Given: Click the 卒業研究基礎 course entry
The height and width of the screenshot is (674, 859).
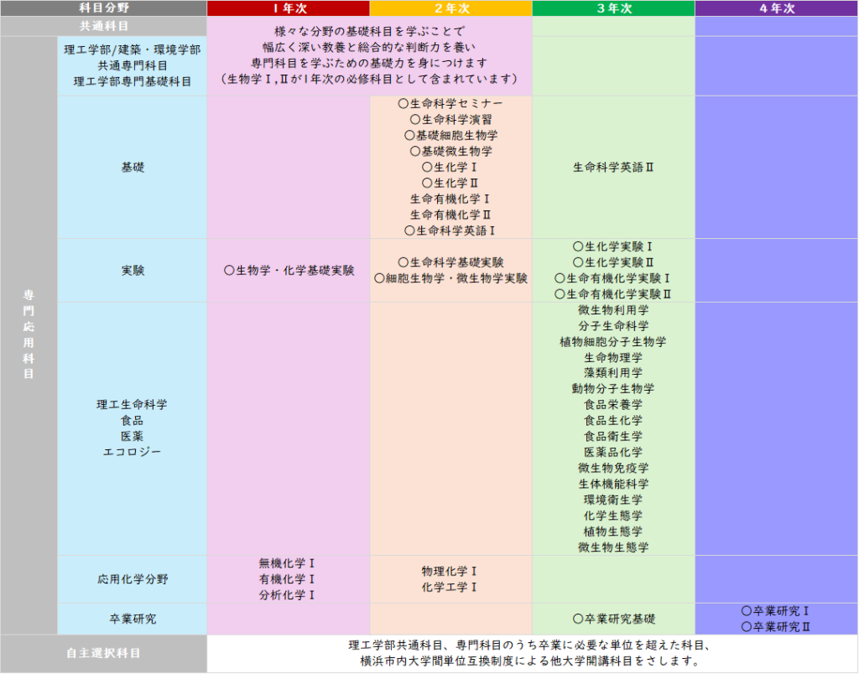Looking at the screenshot, I should point(613,619).
